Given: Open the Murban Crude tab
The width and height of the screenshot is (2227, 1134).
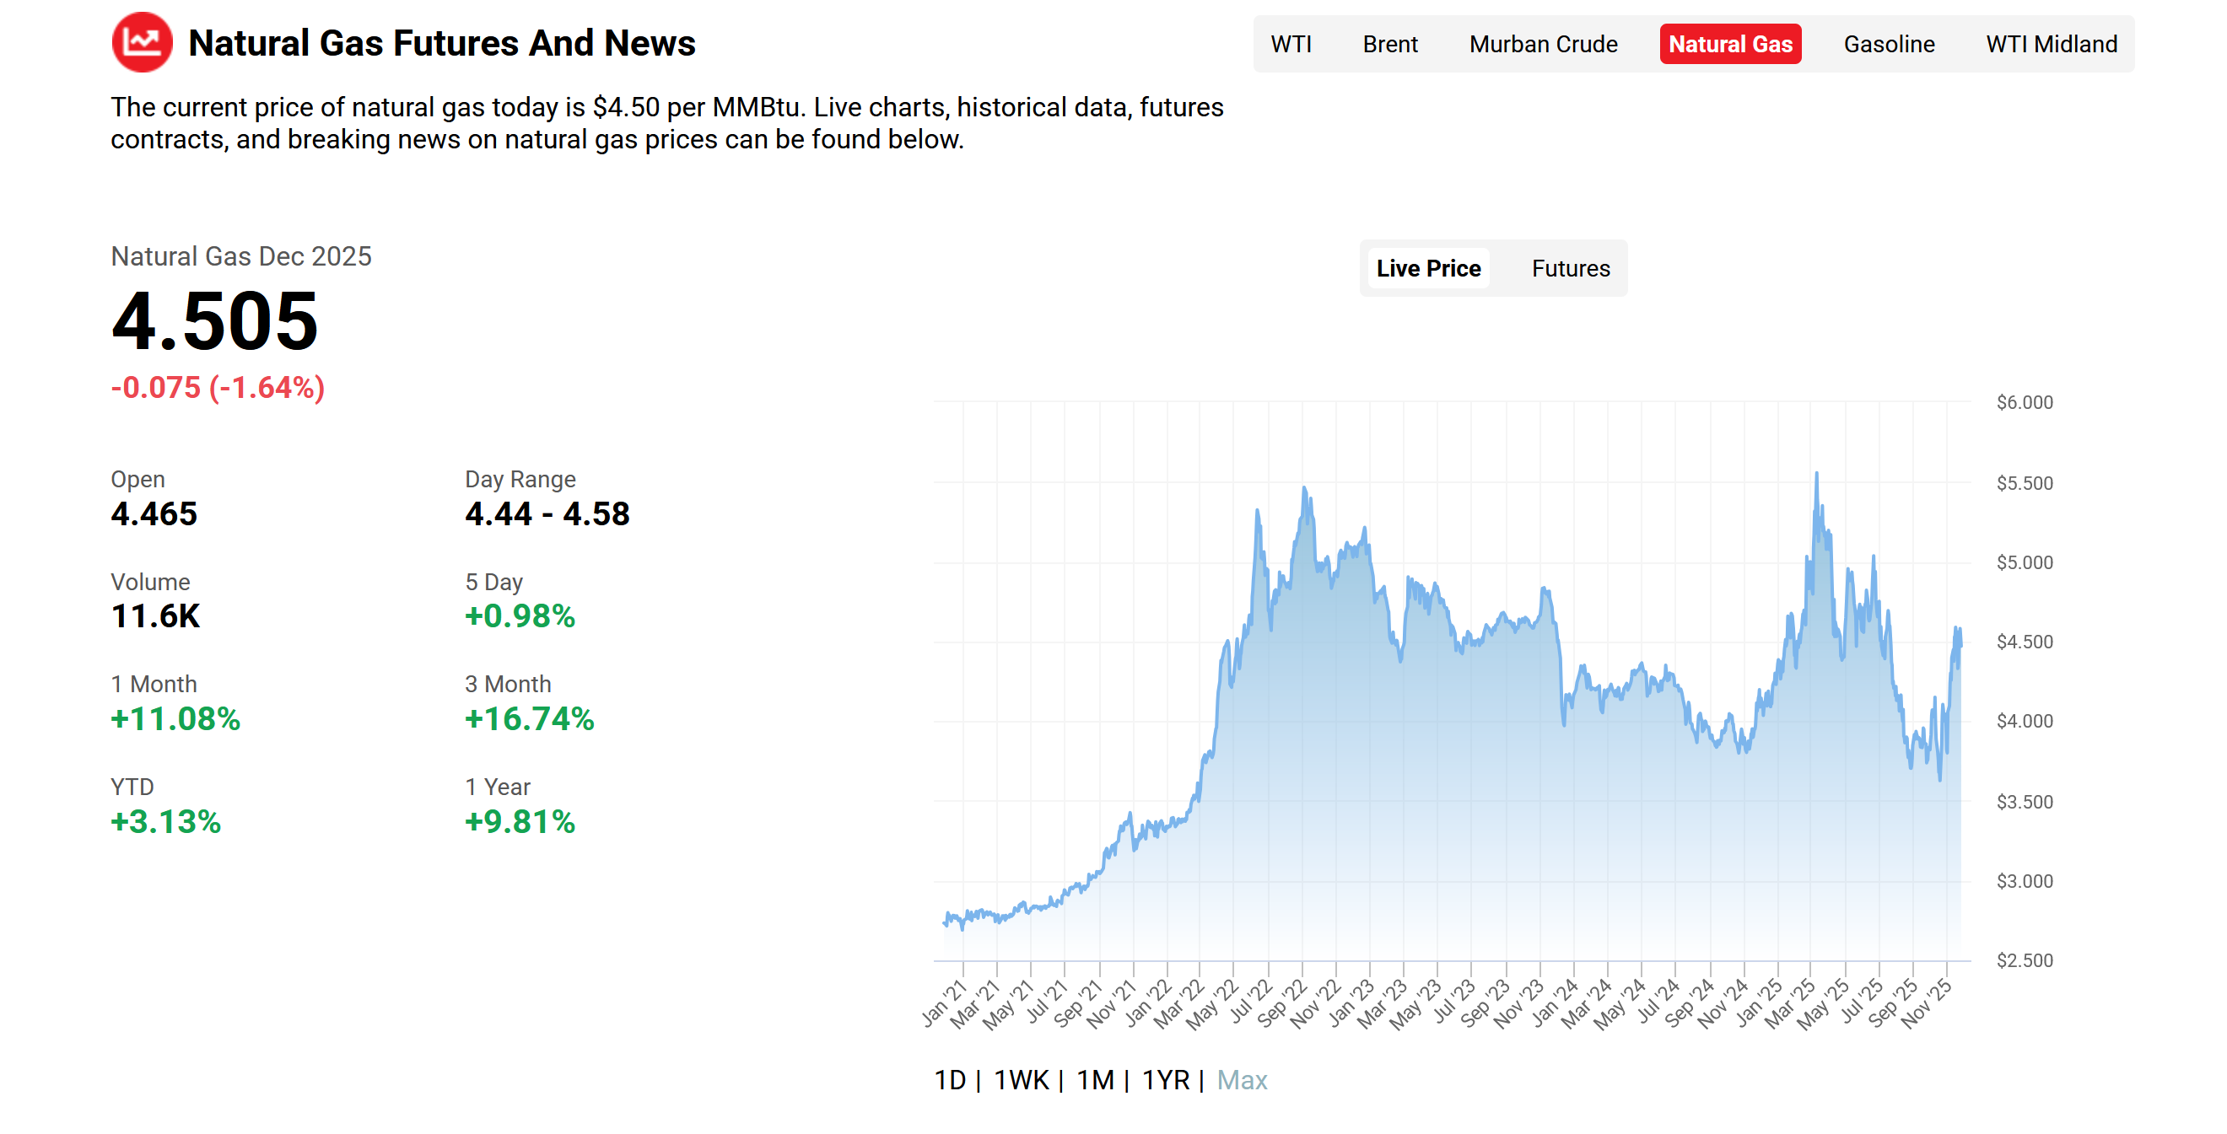Looking at the screenshot, I should pos(1542,44).
